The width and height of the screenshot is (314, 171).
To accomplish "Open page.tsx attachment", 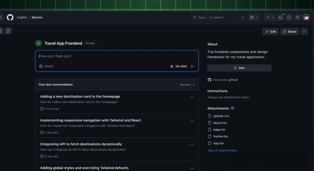I will [x=219, y=130].
